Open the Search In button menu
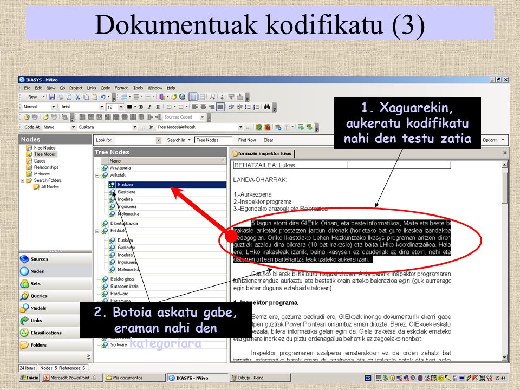520x390 pixels. coord(179,140)
